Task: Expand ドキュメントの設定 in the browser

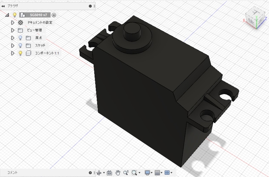Action: 12,23
